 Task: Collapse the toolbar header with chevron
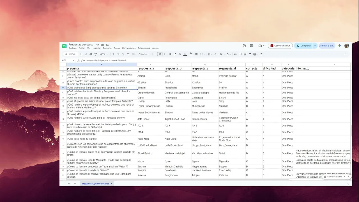345,54
